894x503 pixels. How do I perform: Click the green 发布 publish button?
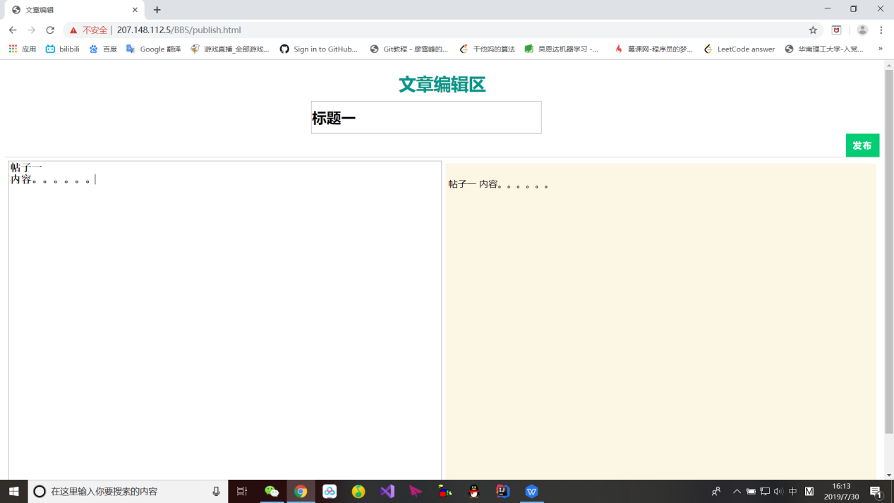(862, 145)
